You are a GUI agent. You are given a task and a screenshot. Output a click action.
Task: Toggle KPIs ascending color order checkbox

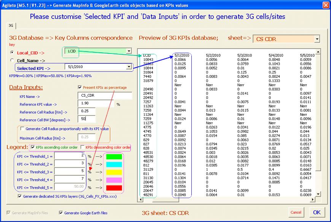click(x=33, y=147)
